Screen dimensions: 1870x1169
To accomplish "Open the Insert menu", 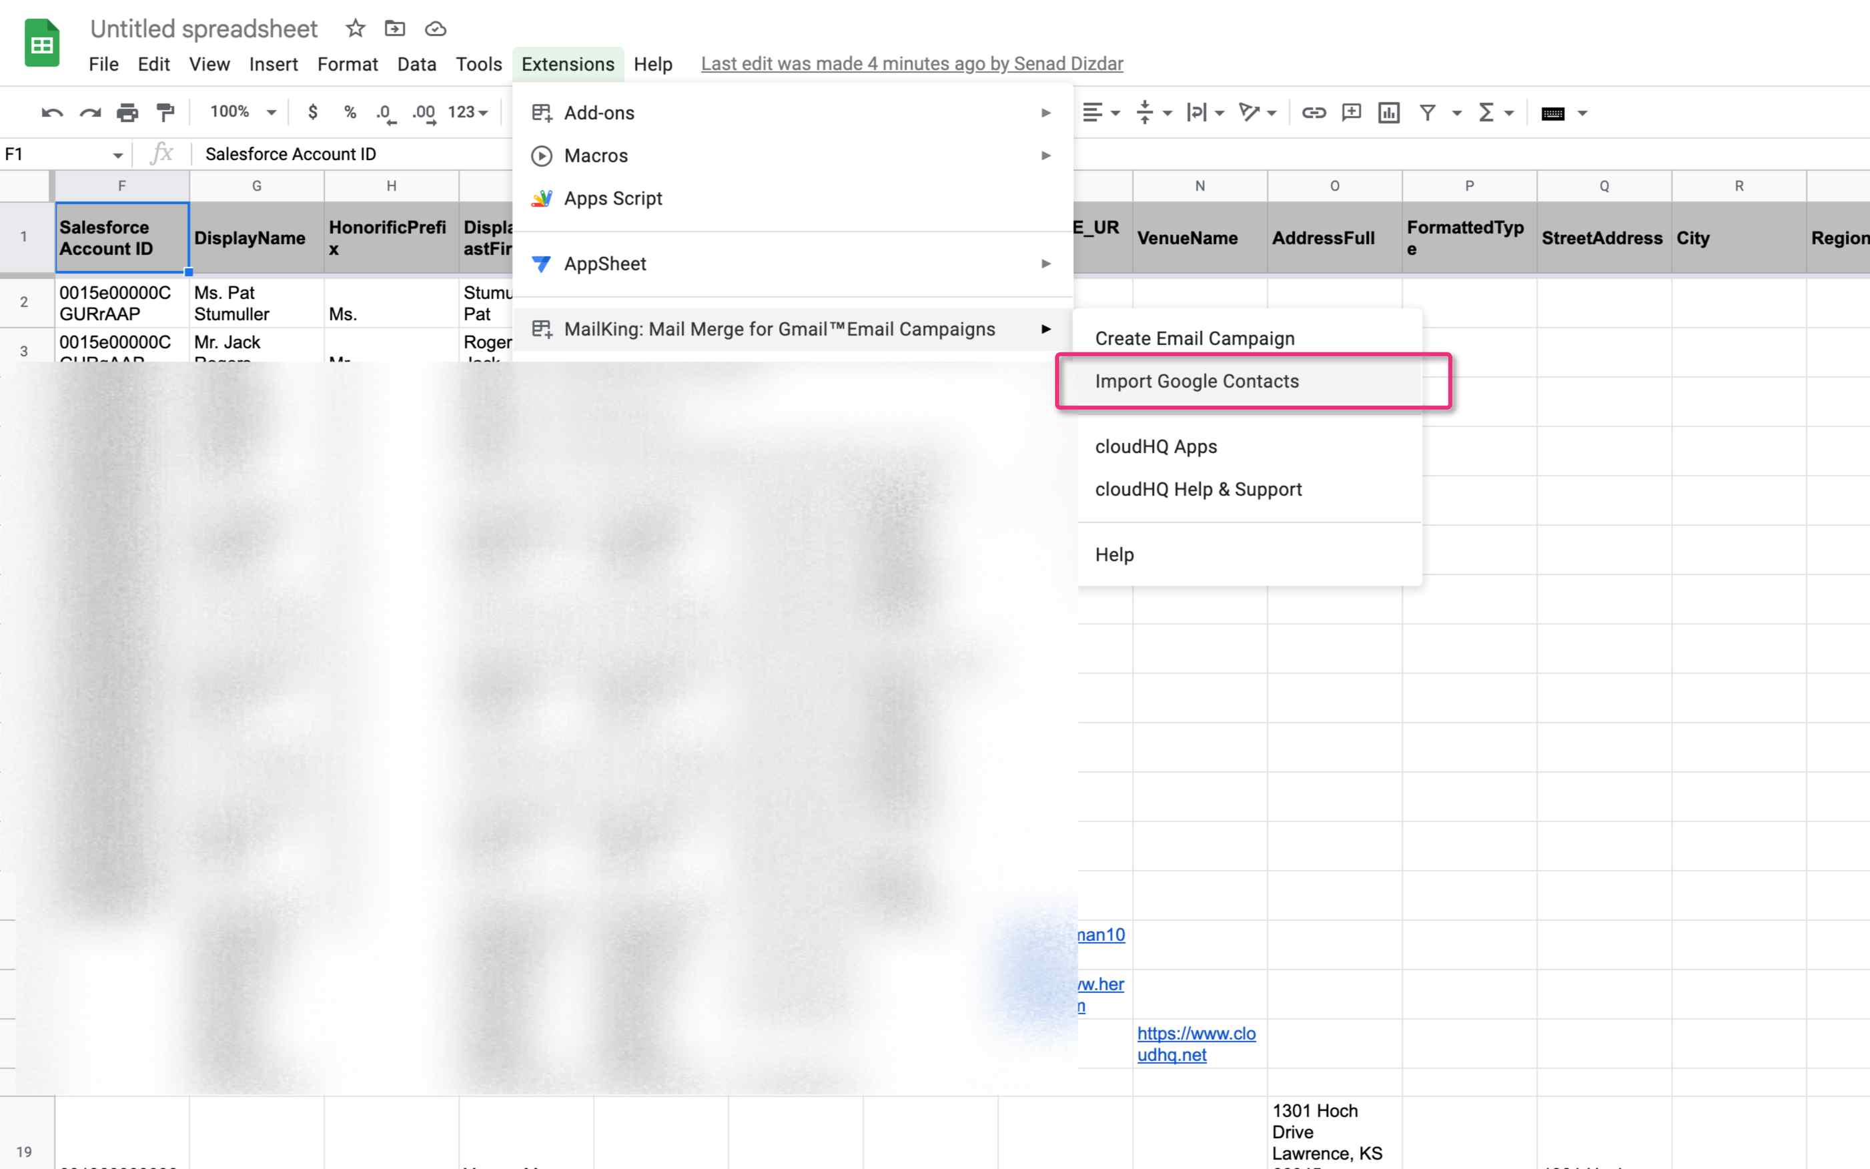I will (274, 64).
